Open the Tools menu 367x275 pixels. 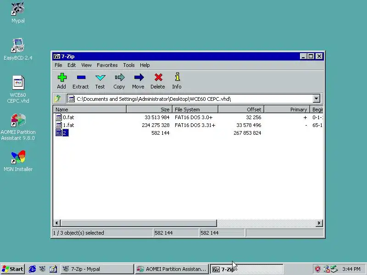click(129, 65)
